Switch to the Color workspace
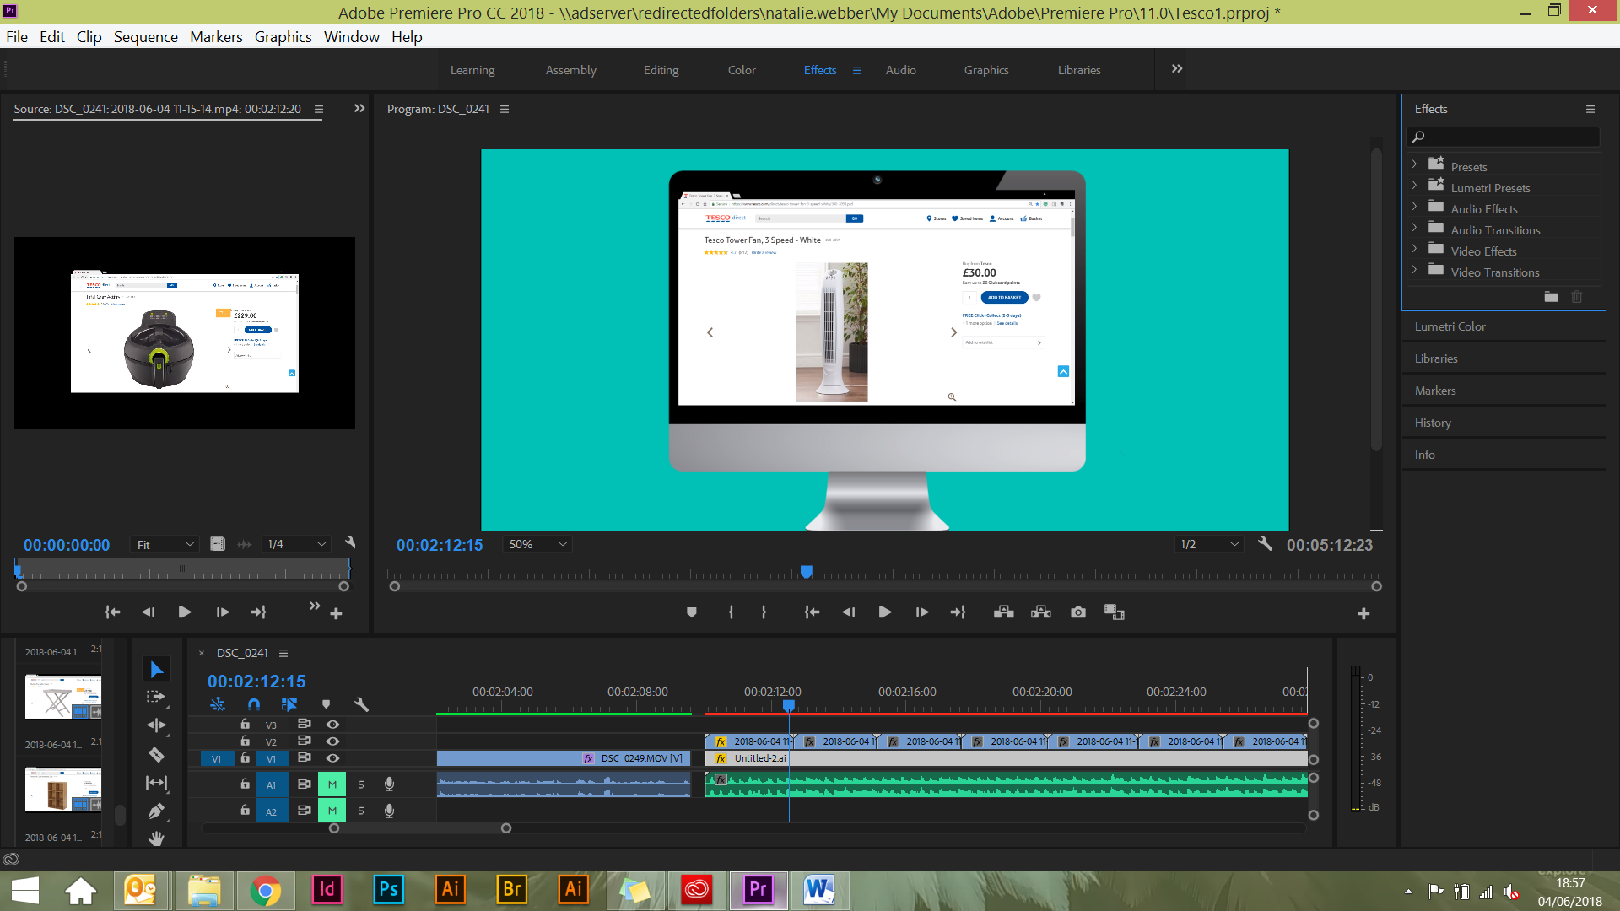This screenshot has width=1620, height=911. point(742,70)
